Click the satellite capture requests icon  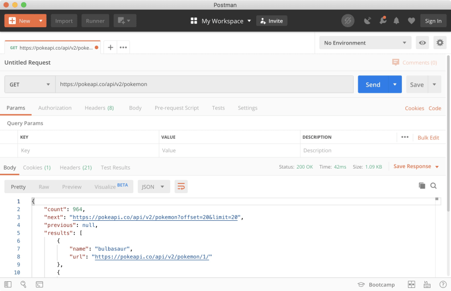367,20
